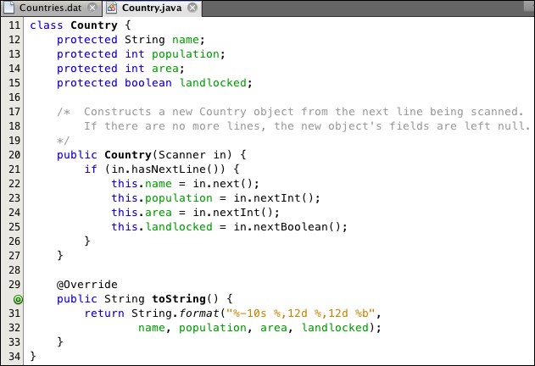Click 'in.nextInt()' on the population line
Image resolution: width=535 pixels, height=366 pixels.
click(x=274, y=198)
